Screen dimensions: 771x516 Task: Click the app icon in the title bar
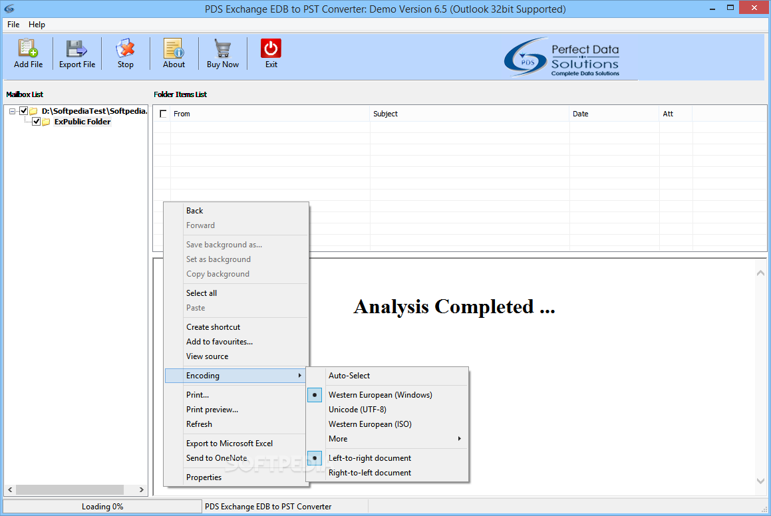coord(9,9)
